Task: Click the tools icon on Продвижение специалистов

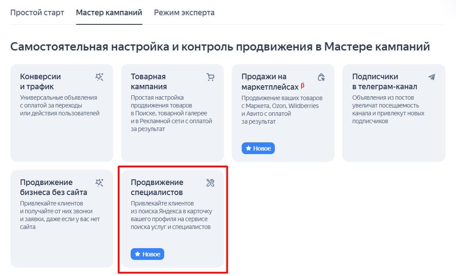Action: click(x=210, y=183)
